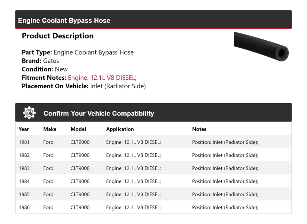Click the gear compatibility icon
Image resolution: width=307 pixels, height=224 pixels.
click(x=29, y=113)
